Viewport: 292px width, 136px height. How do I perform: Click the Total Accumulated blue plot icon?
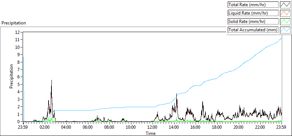click(285, 30)
